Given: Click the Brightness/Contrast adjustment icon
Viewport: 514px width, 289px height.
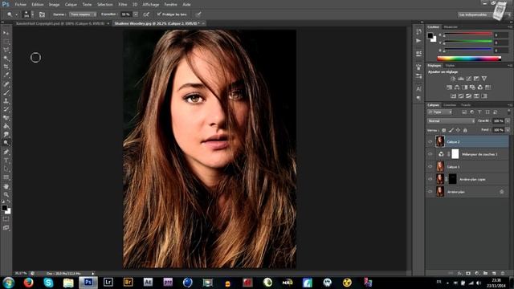Looking at the screenshot, I should click(453, 79).
